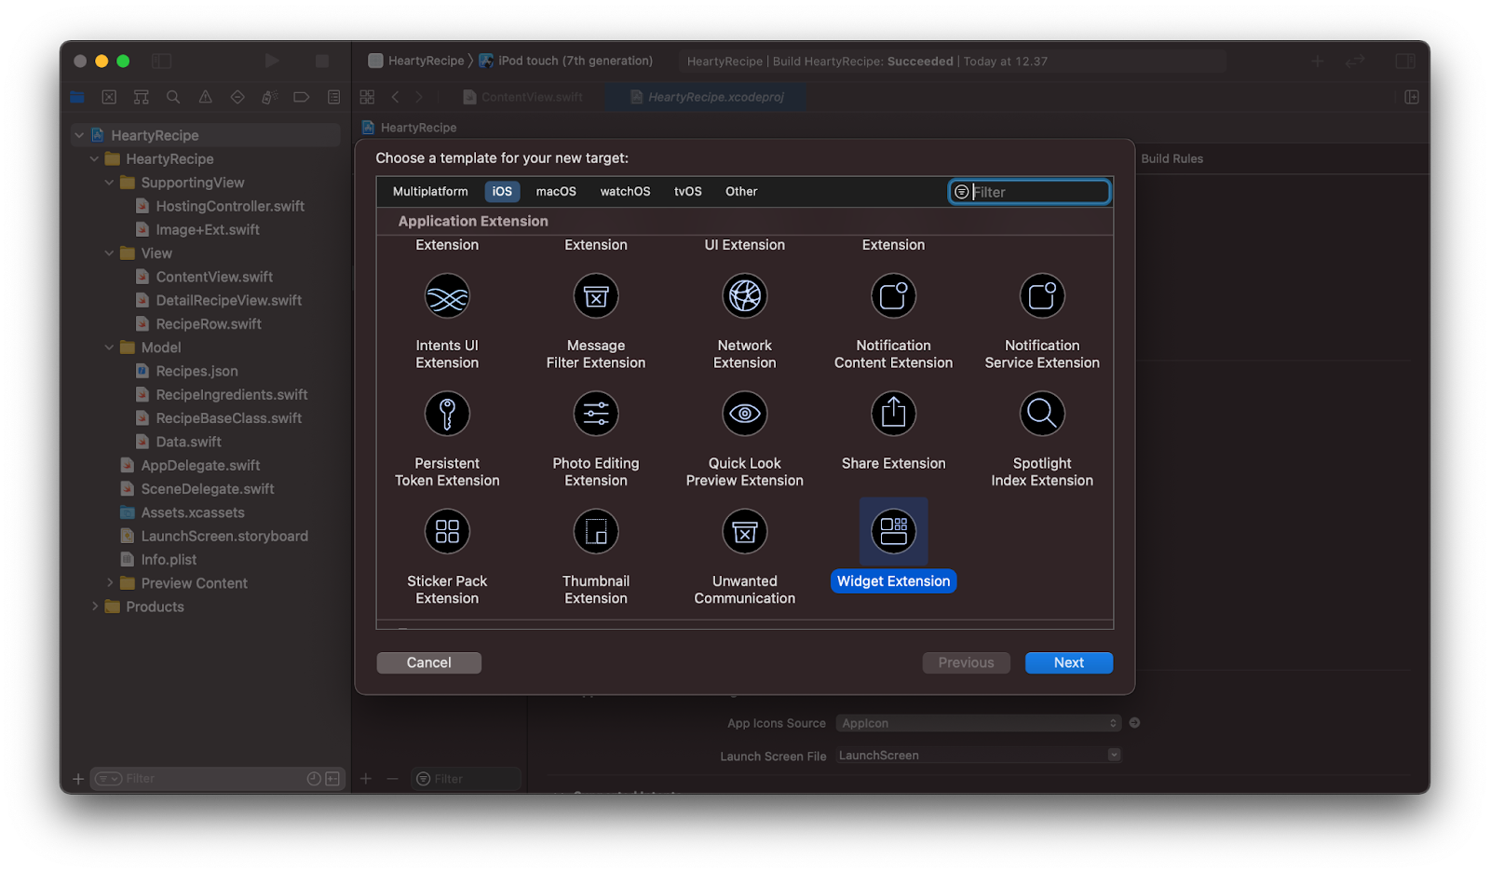Open the Find navigator magnifier icon
The height and width of the screenshot is (873, 1490).
(x=173, y=97)
